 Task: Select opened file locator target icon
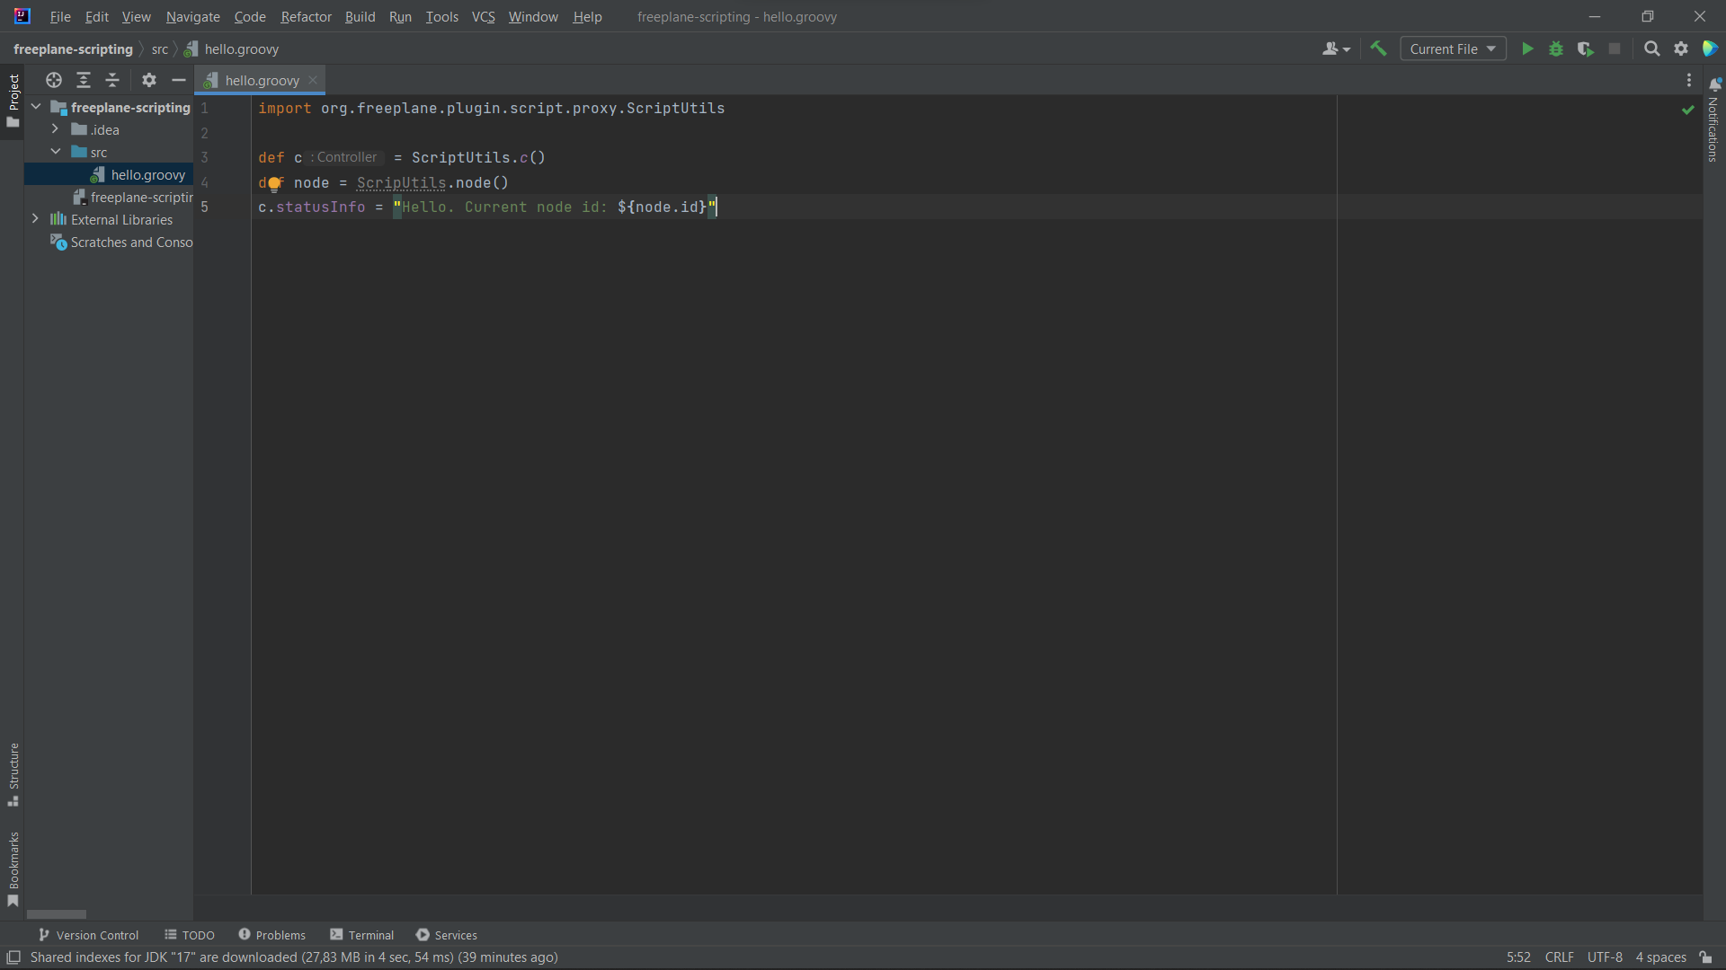click(x=54, y=80)
